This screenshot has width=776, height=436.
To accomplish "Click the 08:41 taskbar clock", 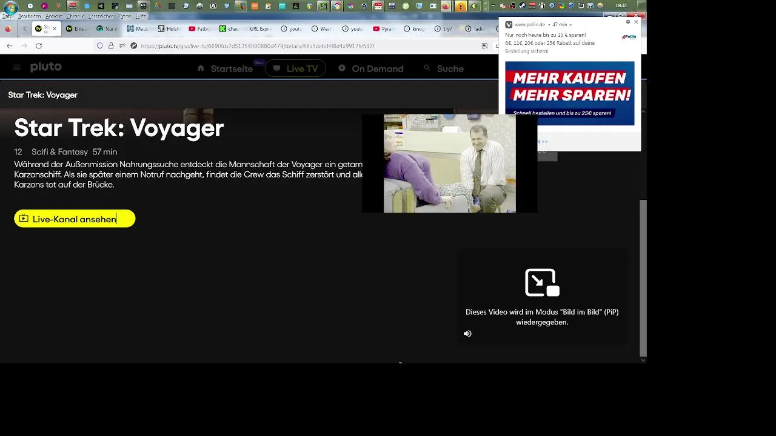I will 621,6.
